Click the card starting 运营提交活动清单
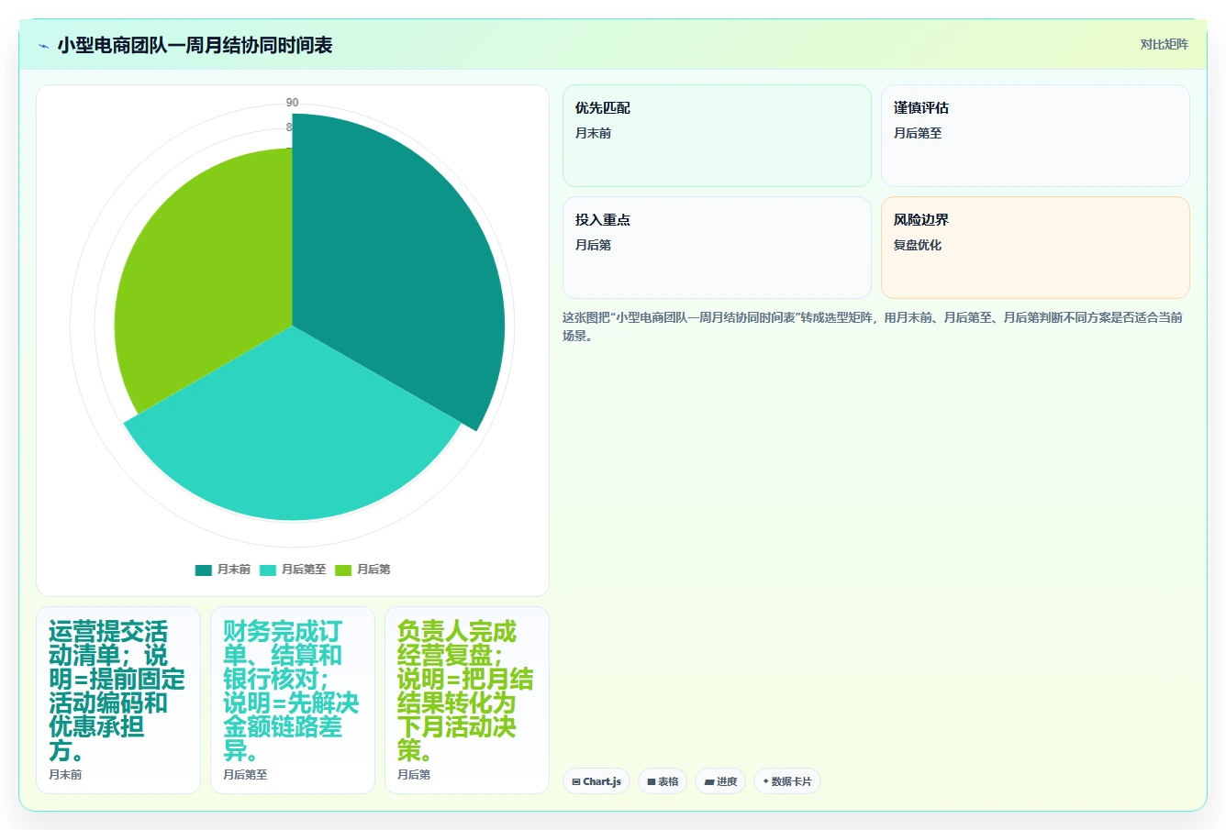 (x=118, y=700)
